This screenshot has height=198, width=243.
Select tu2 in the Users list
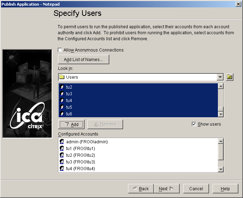coord(138,87)
